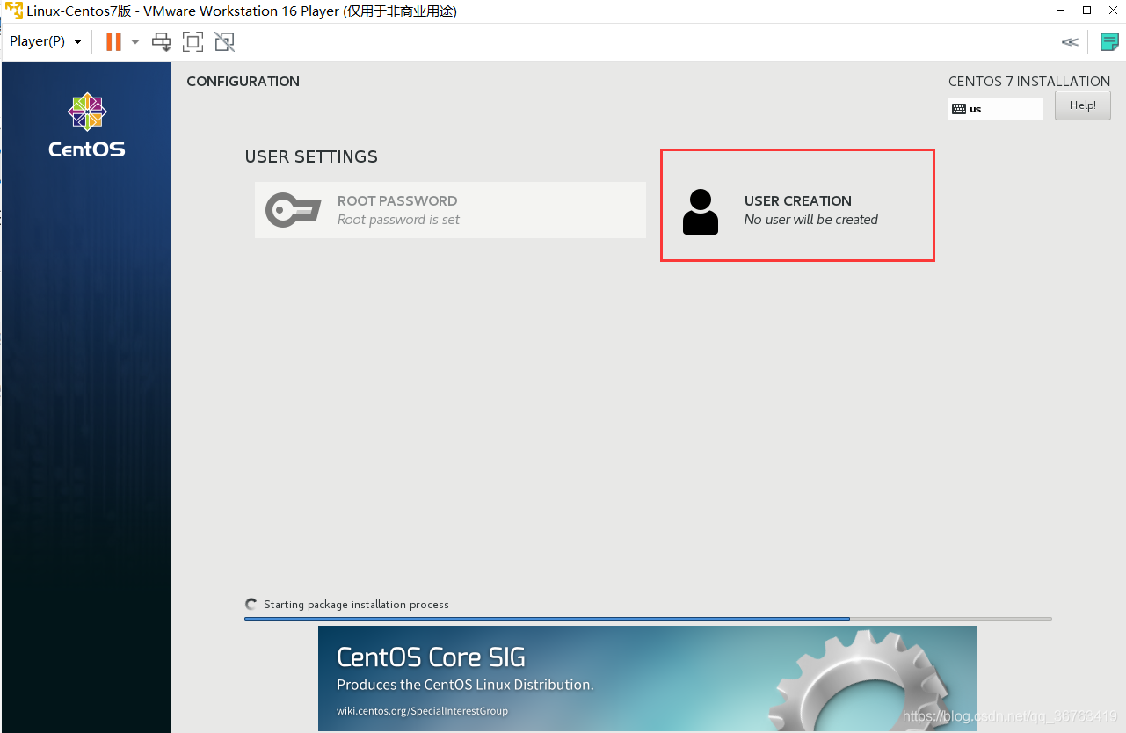Click the Help! button

click(1083, 105)
